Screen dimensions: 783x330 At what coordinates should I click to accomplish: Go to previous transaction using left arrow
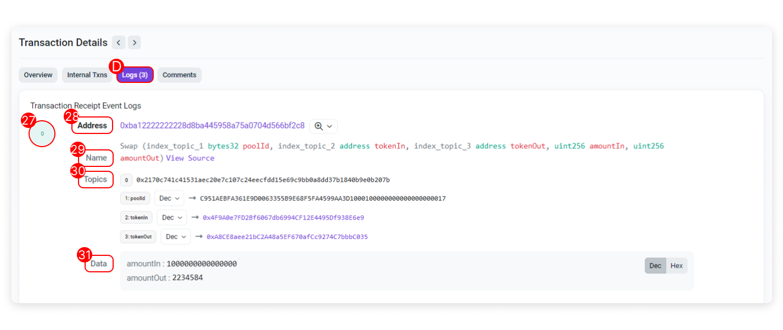[119, 42]
